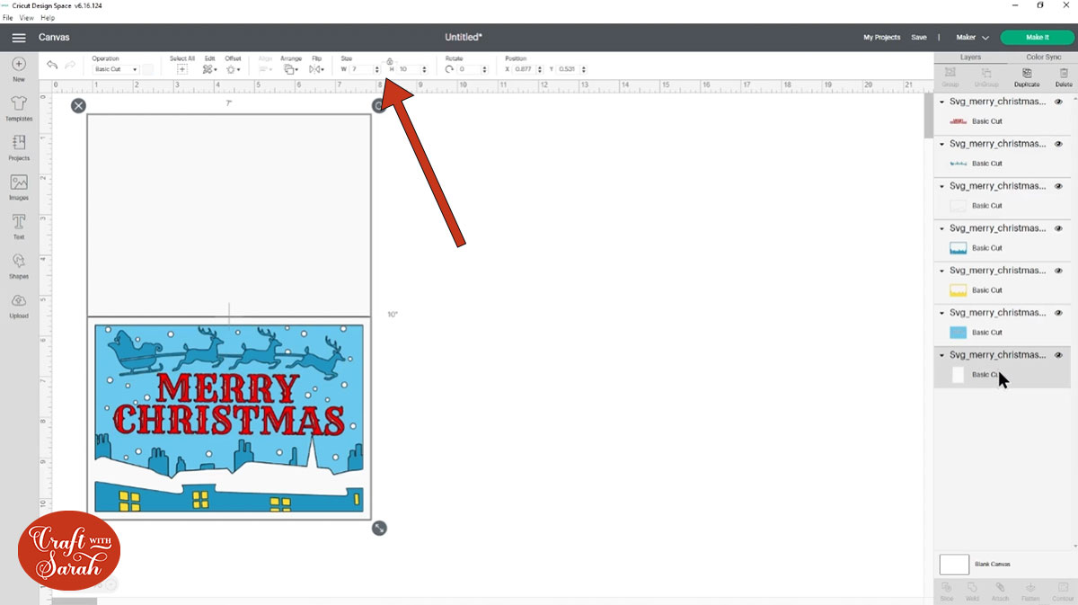Click the Attach tool icon
The width and height of the screenshot is (1078, 605).
(1001, 588)
